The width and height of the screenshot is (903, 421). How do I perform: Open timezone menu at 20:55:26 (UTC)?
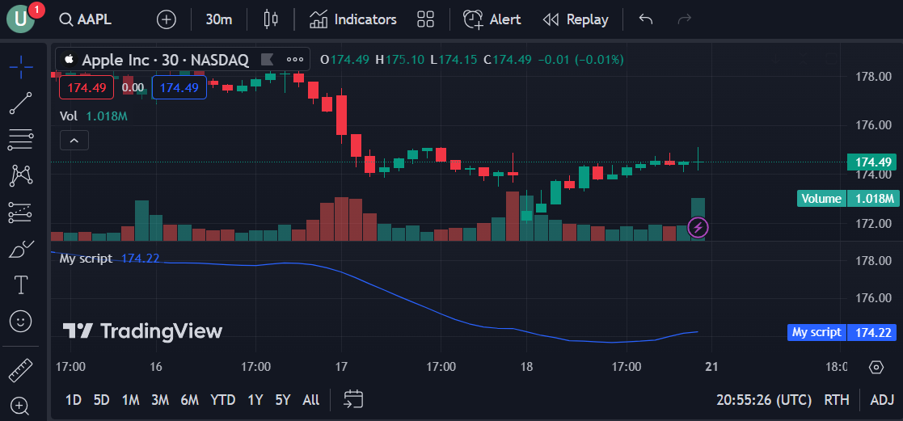click(x=764, y=400)
